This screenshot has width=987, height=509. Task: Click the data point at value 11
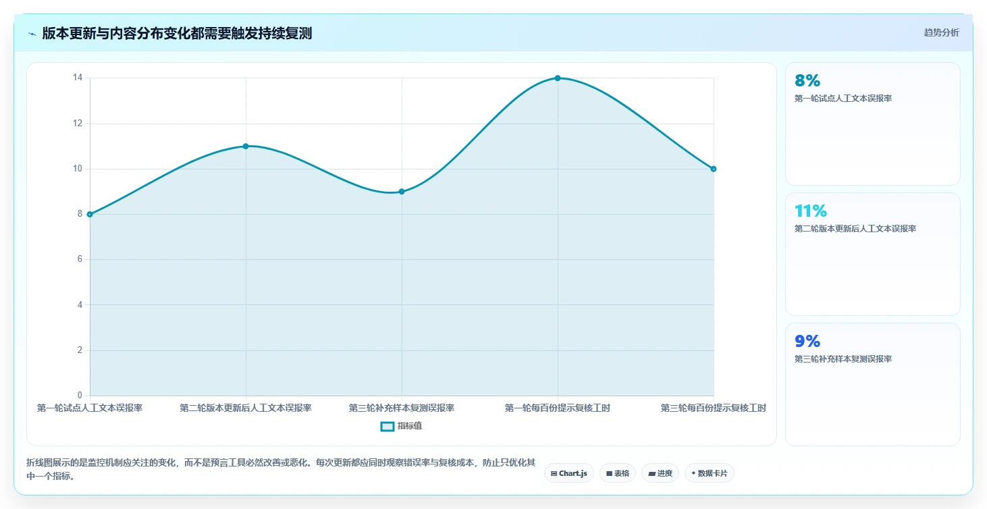[246, 146]
